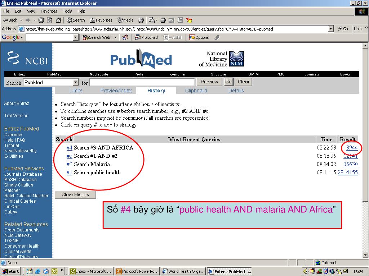
Task: Open MeSH Database sidebar link
Action: point(21,180)
